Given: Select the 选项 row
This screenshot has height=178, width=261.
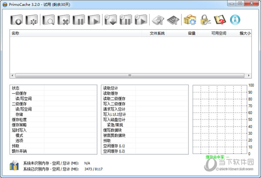Looking at the screenshot, I should click(x=54, y=140).
